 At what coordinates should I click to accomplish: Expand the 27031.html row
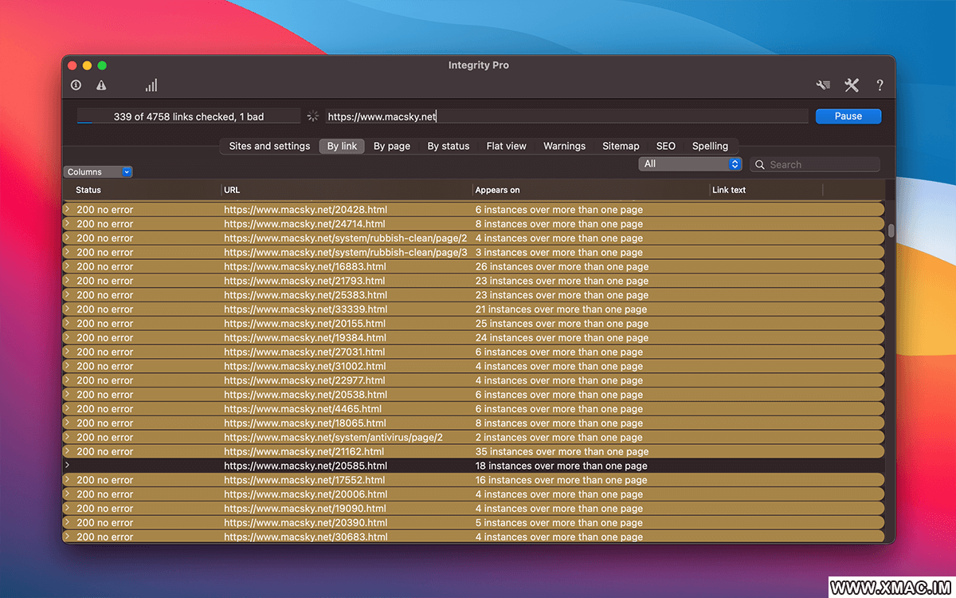click(x=68, y=352)
